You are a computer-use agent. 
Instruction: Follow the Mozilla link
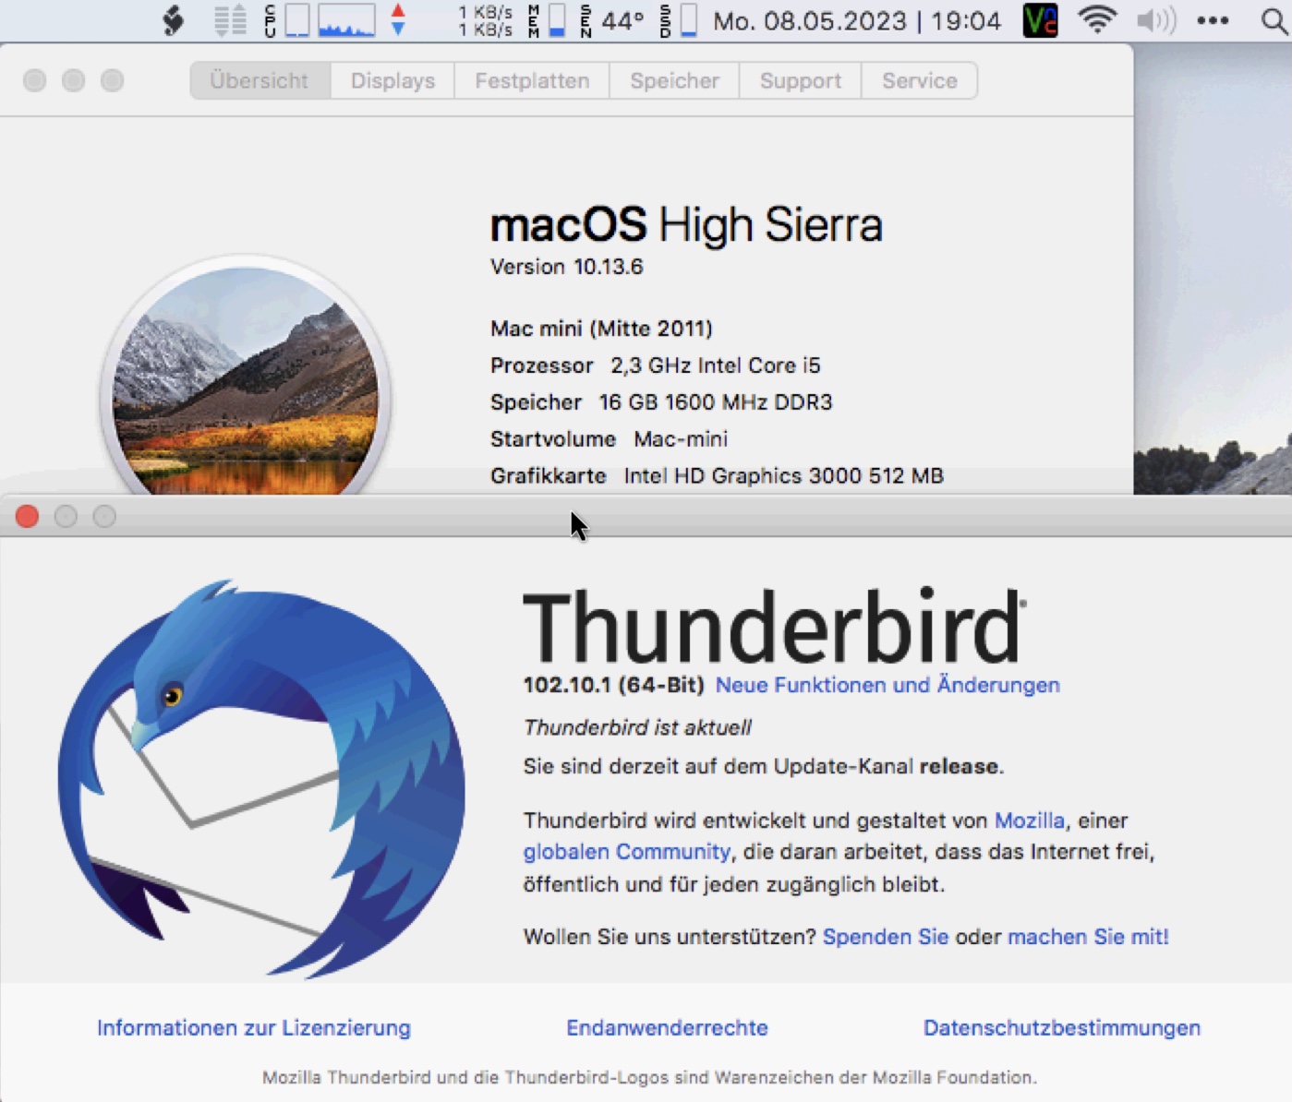pyautogui.click(x=1029, y=820)
